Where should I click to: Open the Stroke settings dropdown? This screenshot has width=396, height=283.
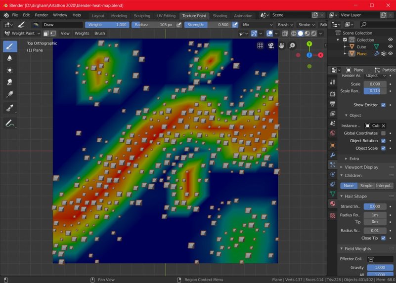click(x=307, y=25)
